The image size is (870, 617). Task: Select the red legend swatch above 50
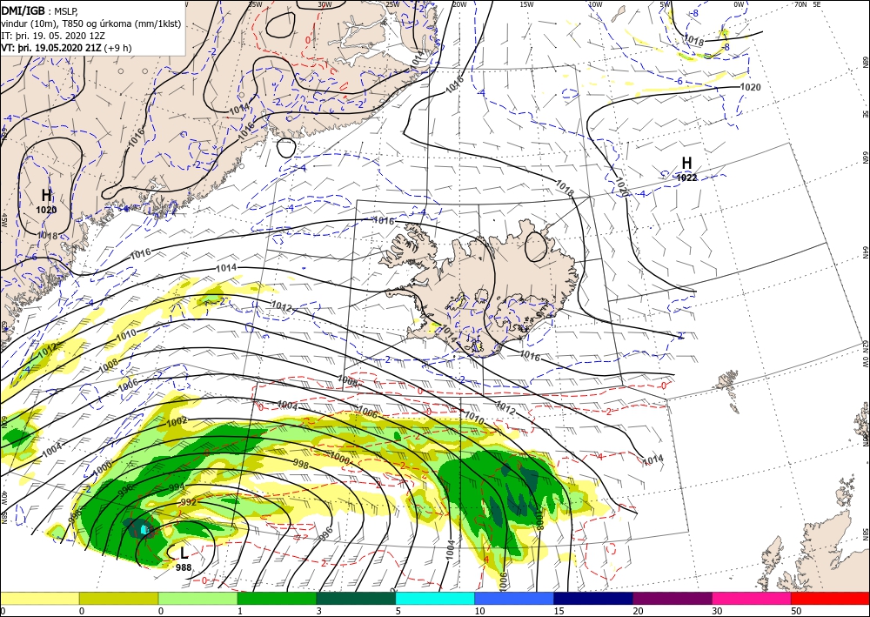[x=830, y=598]
